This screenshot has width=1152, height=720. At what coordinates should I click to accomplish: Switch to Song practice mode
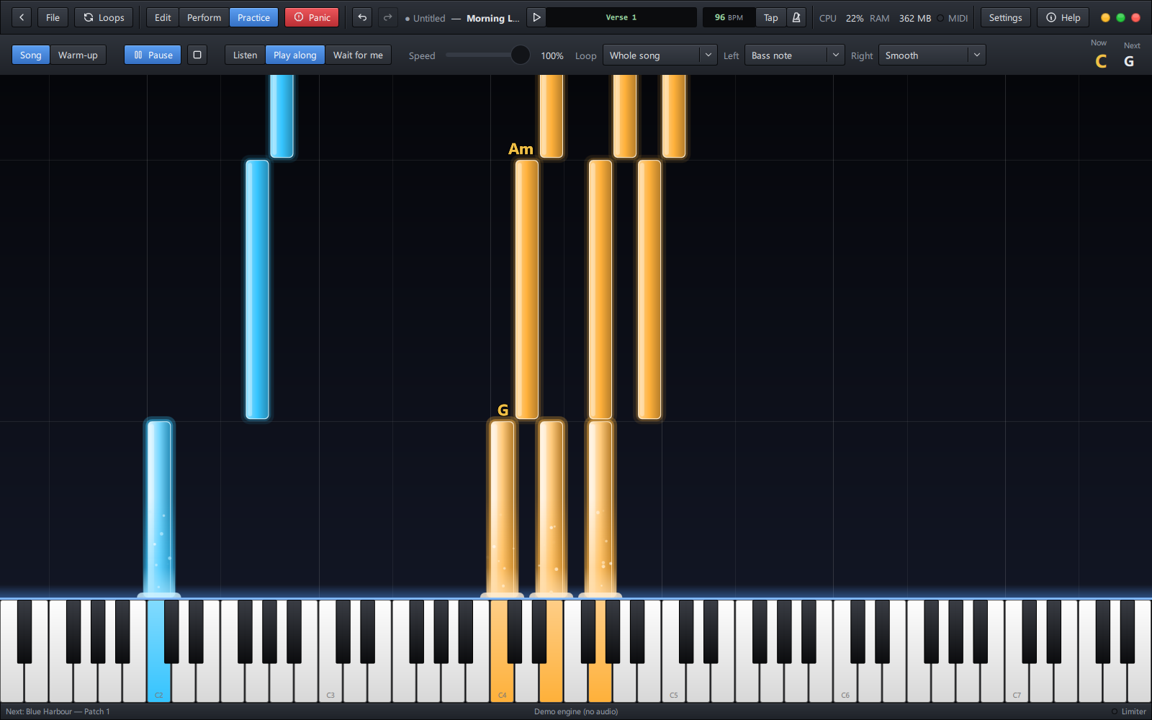[x=31, y=55]
